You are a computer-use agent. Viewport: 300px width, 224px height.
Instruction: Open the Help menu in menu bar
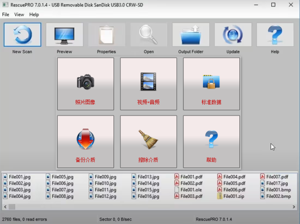click(x=34, y=15)
